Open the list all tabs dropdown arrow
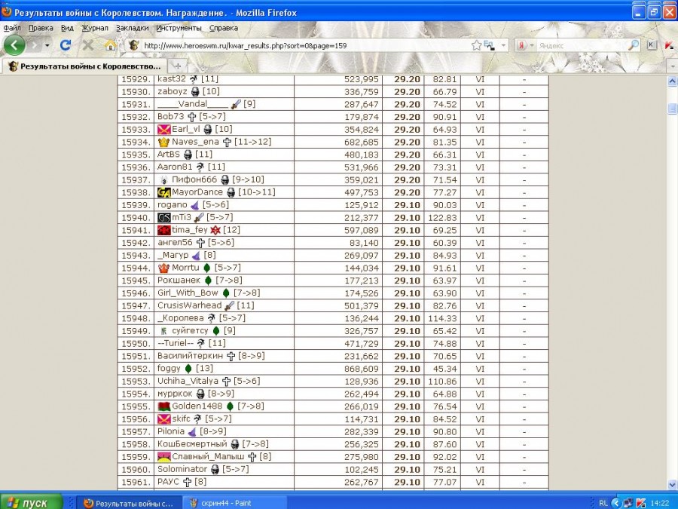The width and height of the screenshot is (678, 509). tap(673, 66)
